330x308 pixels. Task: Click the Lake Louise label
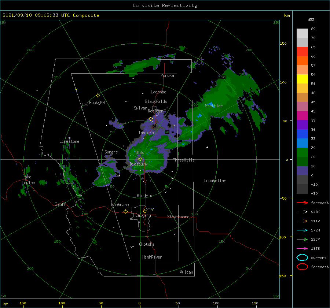[x=28, y=180]
